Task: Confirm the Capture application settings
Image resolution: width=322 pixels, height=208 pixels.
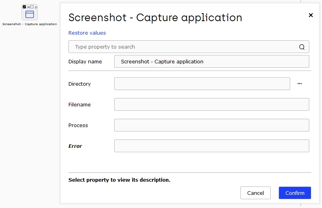Action: 295,193
